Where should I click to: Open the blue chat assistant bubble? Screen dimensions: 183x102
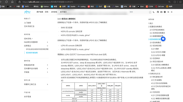(x=163, y=39)
